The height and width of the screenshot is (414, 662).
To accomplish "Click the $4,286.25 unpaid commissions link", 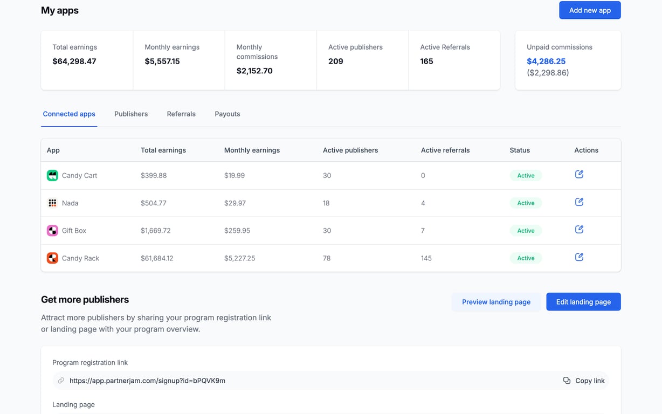I will click(x=546, y=61).
